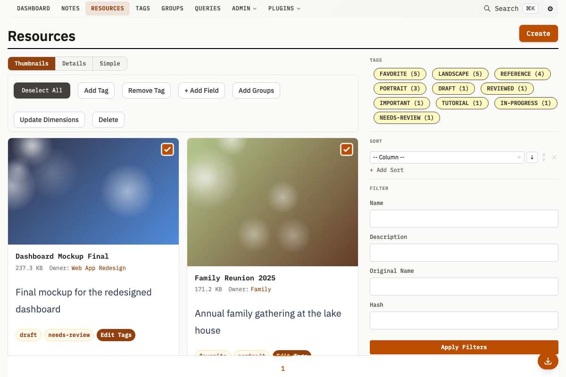This screenshot has width=566, height=377.
Task: Toggle the sort direction arrow button
Action: point(532,157)
